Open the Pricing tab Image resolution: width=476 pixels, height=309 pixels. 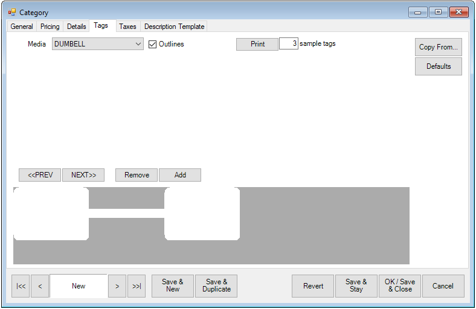50,27
